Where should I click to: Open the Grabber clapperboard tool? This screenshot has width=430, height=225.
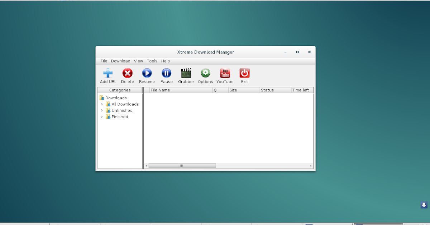click(x=186, y=73)
